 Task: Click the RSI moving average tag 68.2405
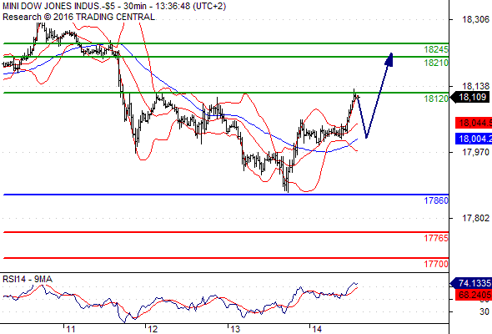click(x=474, y=295)
